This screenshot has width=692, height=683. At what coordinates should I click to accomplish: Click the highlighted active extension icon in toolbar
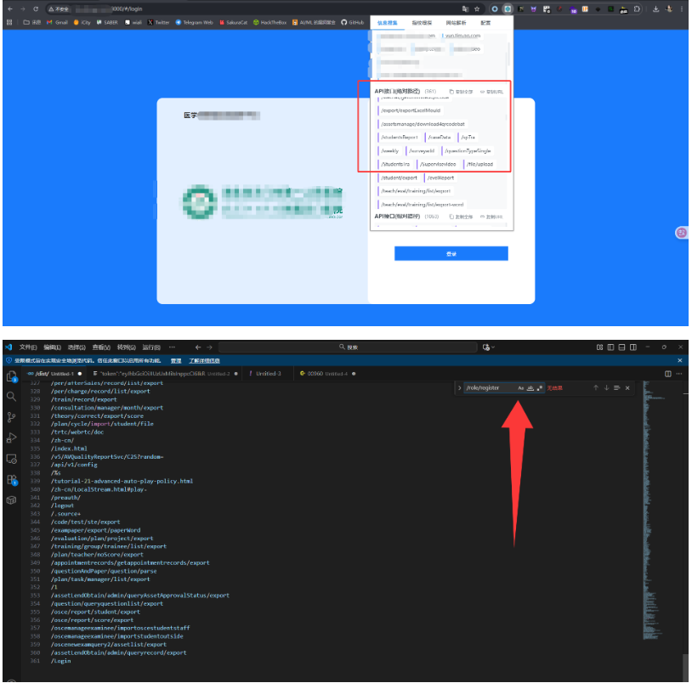(x=508, y=8)
